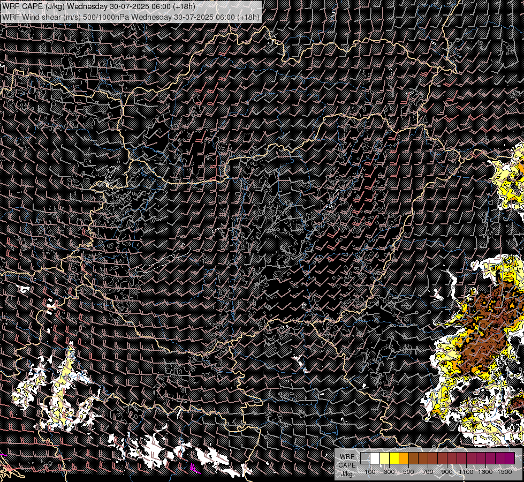
Task: Click the '1100' legend value
Action: point(466,472)
